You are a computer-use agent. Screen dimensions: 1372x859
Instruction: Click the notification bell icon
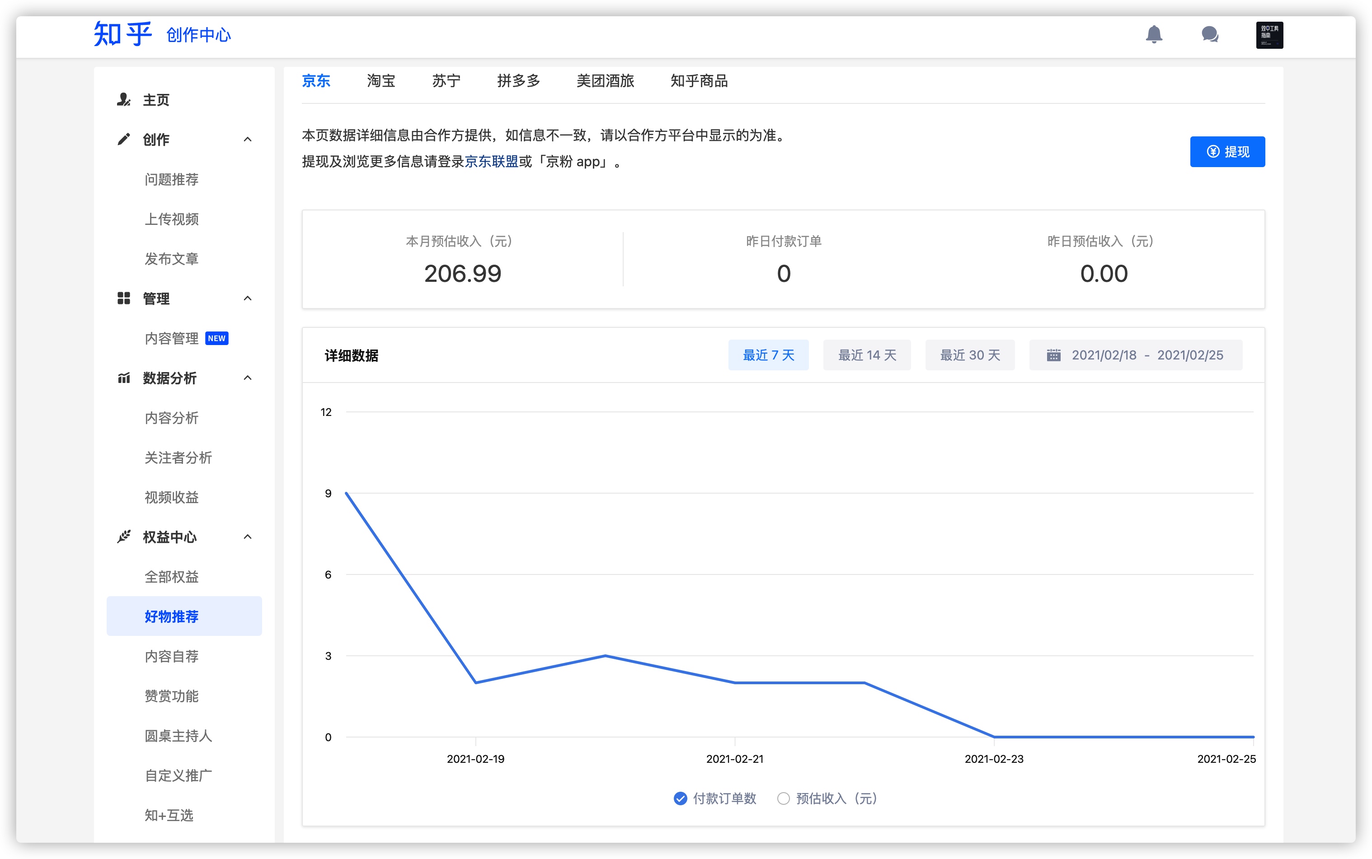(x=1153, y=35)
